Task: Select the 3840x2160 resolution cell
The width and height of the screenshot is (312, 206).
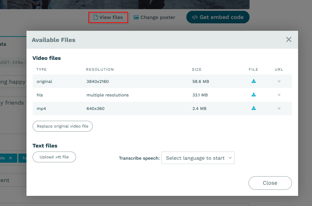Action: click(97, 82)
